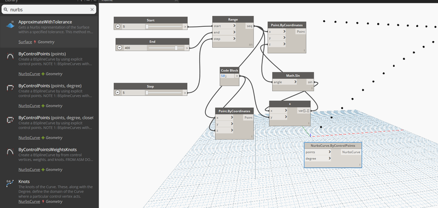Image resolution: width=438 pixels, height=208 pixels.
Task: Click the magnifier icon in search box
Action: (6, 10)
